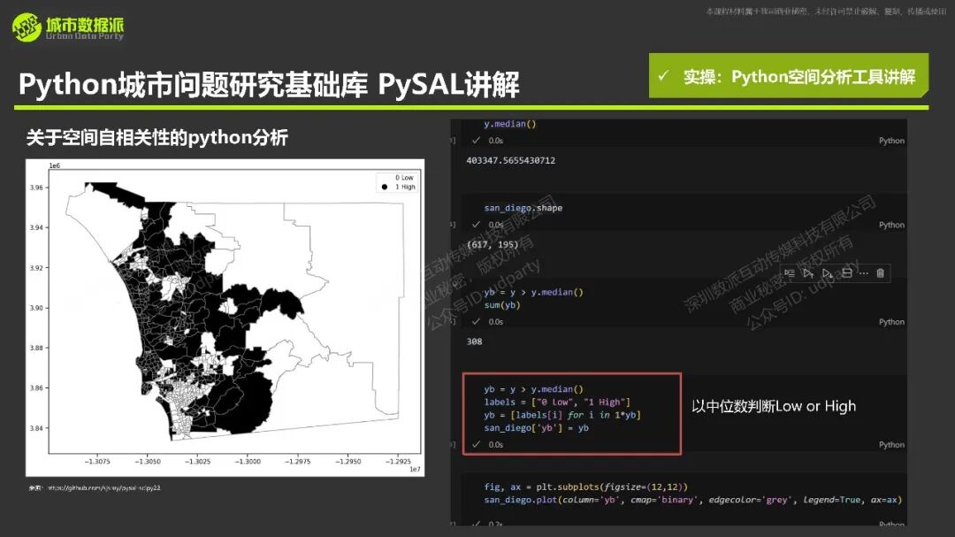955x537 pixels.
Task: Click Python language label of labels cell
Action: tap(891, 445)
